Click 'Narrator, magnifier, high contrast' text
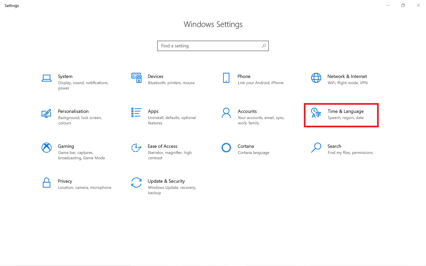The width and height of the screenshot is (426, 266). [170, 155]
